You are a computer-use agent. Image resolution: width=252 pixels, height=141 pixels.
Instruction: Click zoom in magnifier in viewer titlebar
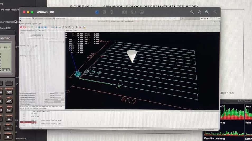pyautogui.click(x=207, y=12)
